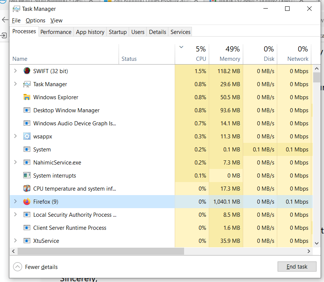Click the wsappx gear icon

point(27,137)
